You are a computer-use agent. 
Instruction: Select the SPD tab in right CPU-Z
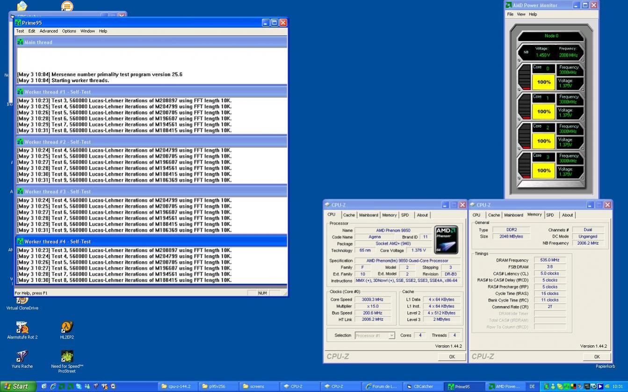pyautogui.click(x=550, y=215)
